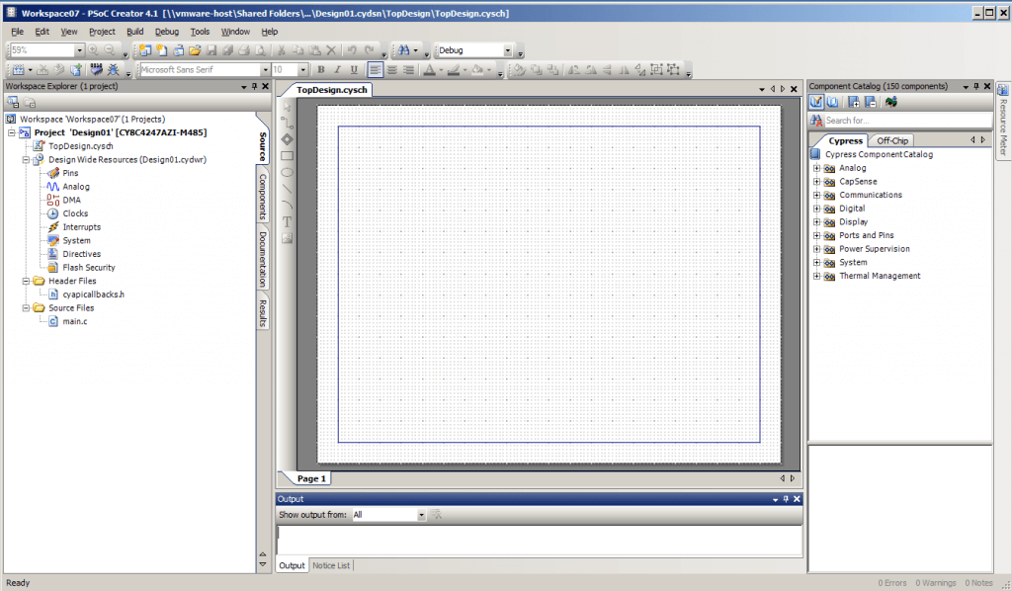
Task: Click the Delete X icon in toolbar
Action: [x=331, y=50]
